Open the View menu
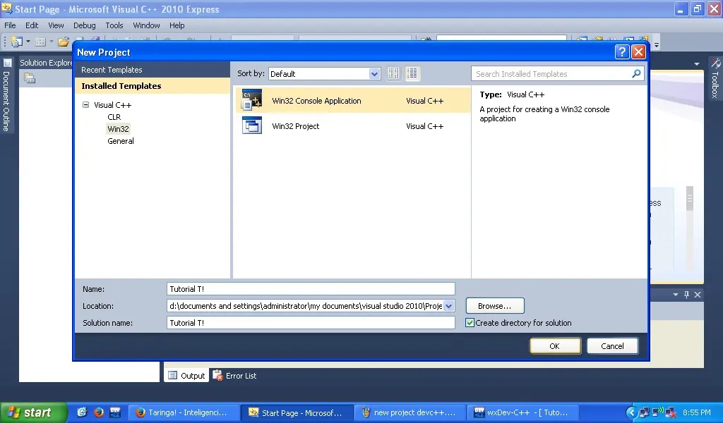Viewport: 723px width, 423px height. click(x=56, y=25)
